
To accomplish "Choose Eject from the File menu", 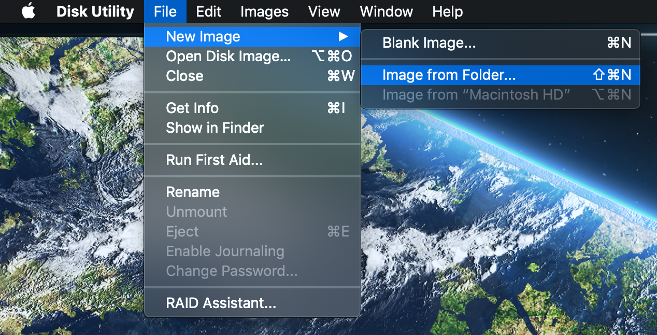I will pos(182,231).
